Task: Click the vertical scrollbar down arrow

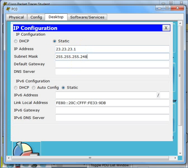Action: point(180,153)
